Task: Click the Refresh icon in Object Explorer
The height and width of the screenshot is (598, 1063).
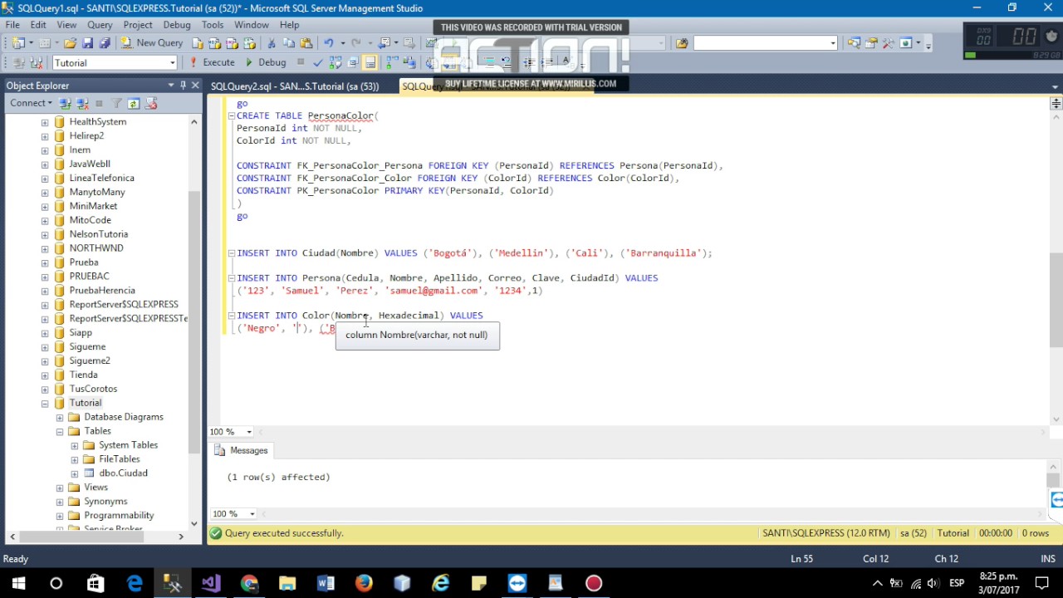Action: (133, 103)
